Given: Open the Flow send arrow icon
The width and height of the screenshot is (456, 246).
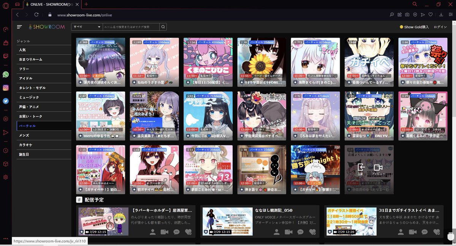Looking at the screenshot, I should (423, 15).
